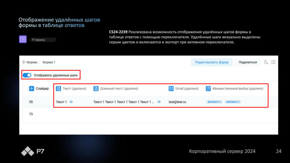
Task: Select 'Форма 1' breadcrumb item
Action: (49, 62)
